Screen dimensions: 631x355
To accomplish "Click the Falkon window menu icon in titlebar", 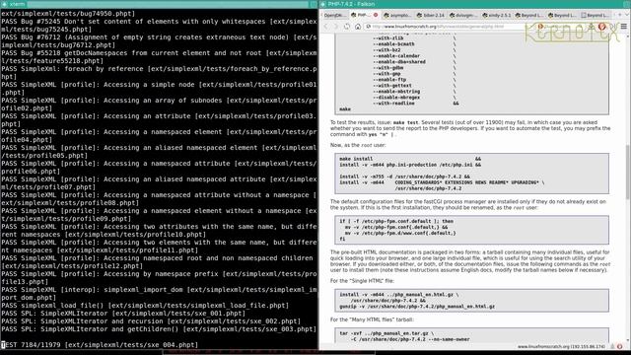I will pyautogui.click(x=323, y=4).
